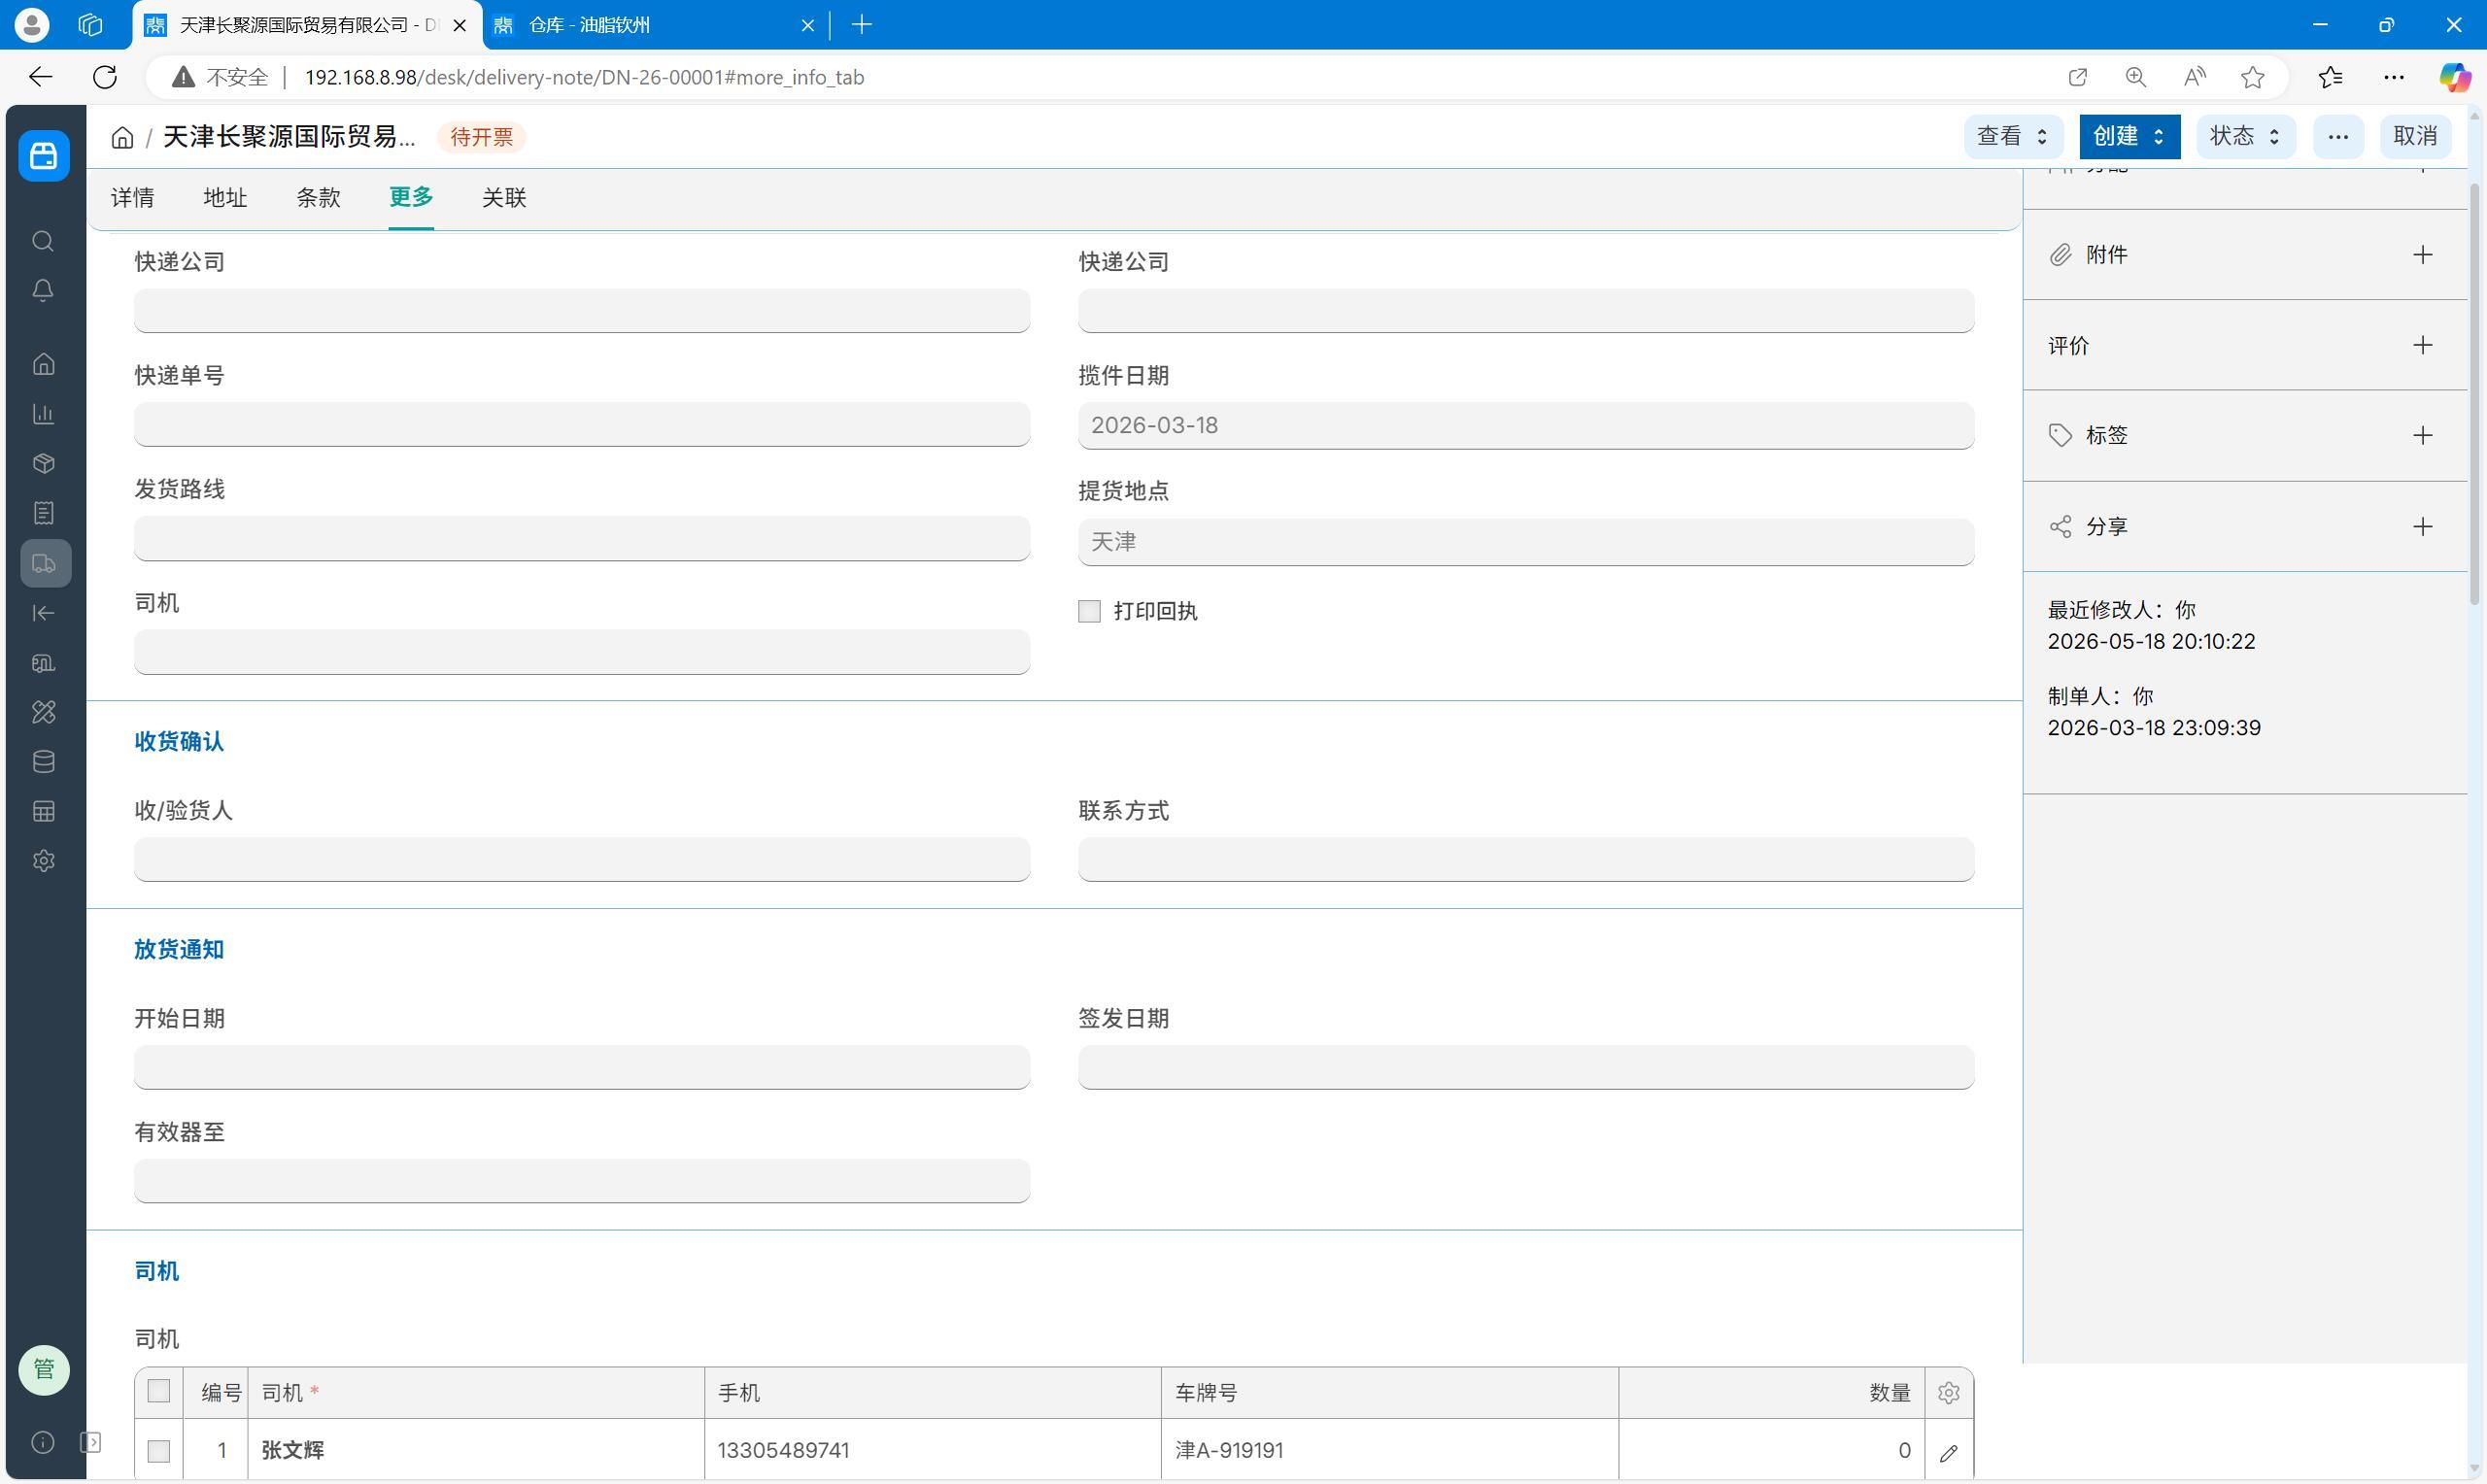Open the database stack sidebar icon

click(x=43, y=762)
